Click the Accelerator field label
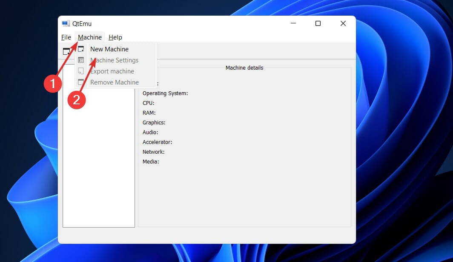Image resolution: width=453 pixels, height=262 pixels. (x=157, y=142)
